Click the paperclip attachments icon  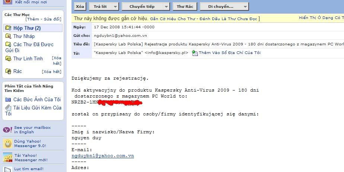8,108
